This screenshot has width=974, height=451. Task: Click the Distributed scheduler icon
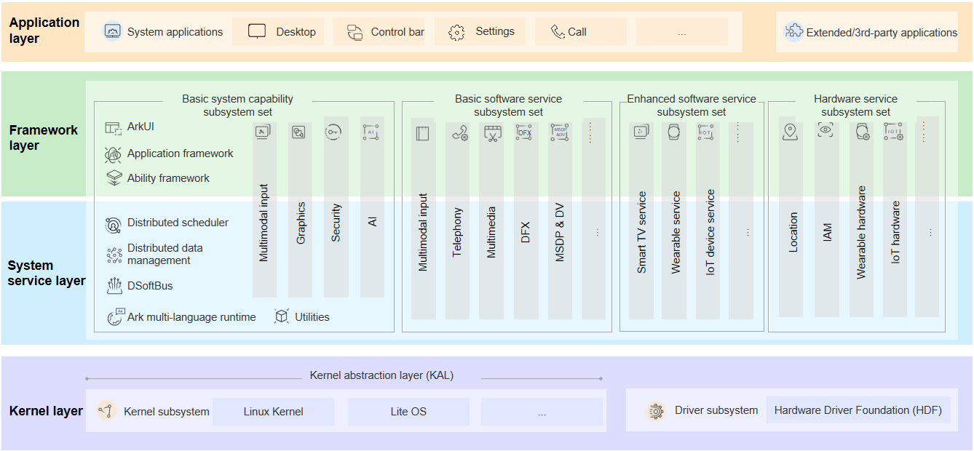pos(114,224)
